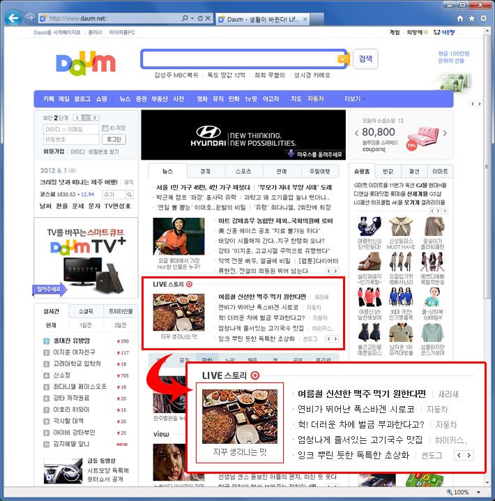Open 자동차 in the blue navigation bar
495x501 pixels.
pyautogui.click(x=315, y=99)
